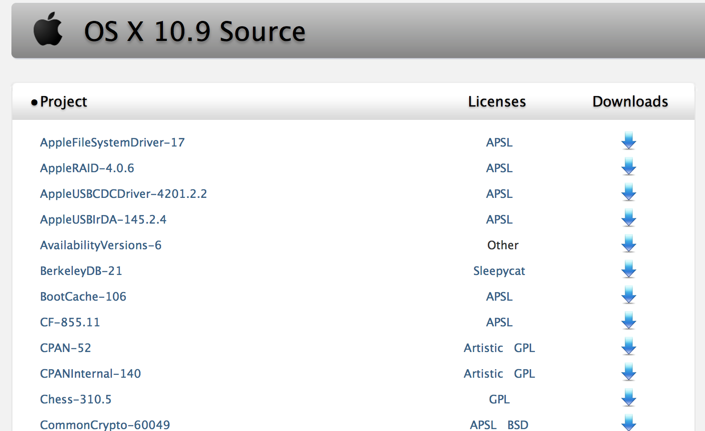Click BootCache-106's download arrow
705x431 pixels.
click(x=628, y=296)
